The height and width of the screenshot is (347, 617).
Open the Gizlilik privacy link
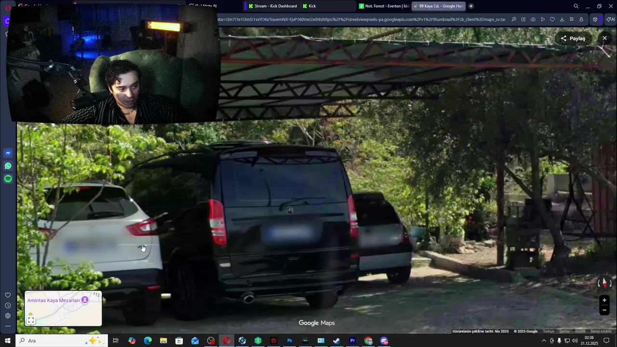point(580,332)
